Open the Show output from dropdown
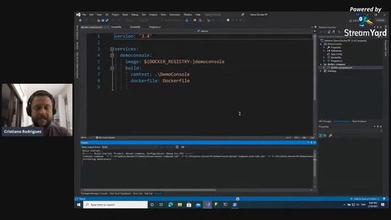Image resolution: width=391 pixels, height=220 pixels. pyautogui.click(x=130, y=147)
